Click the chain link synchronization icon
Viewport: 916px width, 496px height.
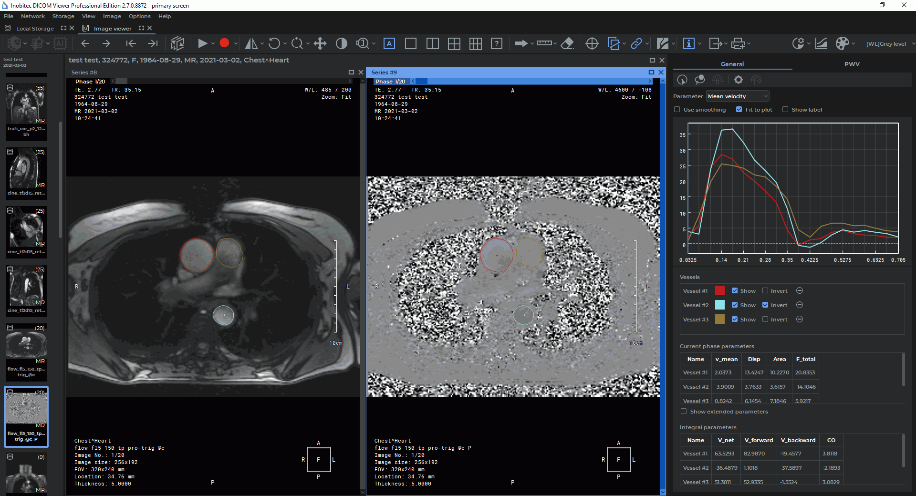636,43
